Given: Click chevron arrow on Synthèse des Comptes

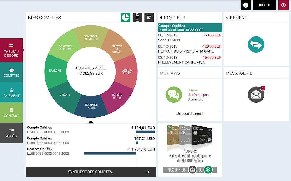Looking at the screenshot, I should [x=148, y=172].
